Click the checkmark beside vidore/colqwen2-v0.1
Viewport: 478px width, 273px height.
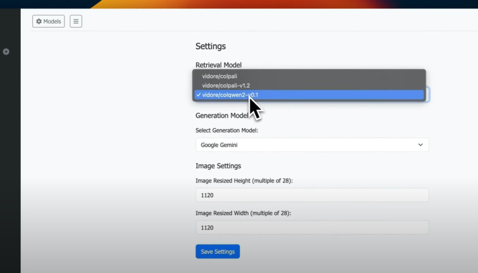click(x=199, y=95)
